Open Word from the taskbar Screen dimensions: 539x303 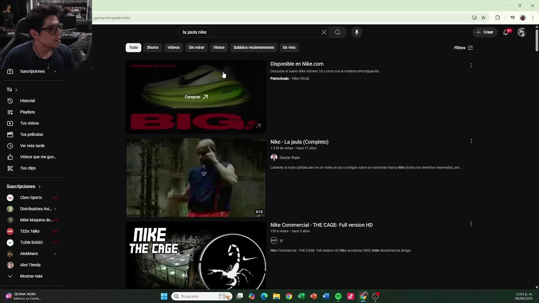(x=326, y=296)
